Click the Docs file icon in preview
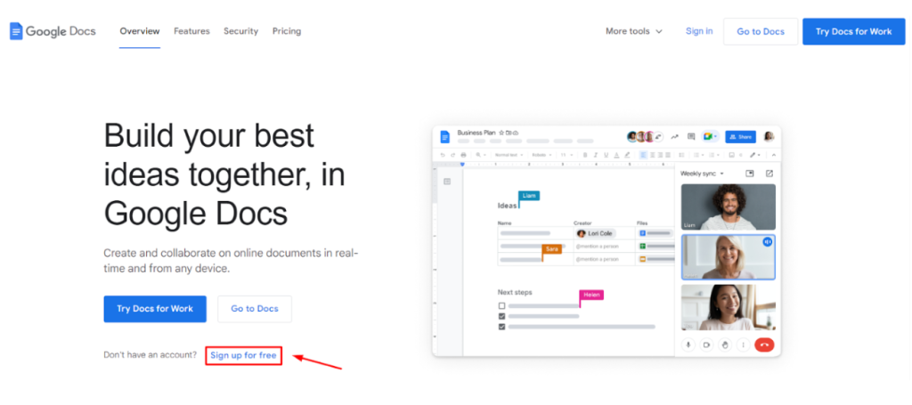The height and width of the screenshot is (405, 912). (x=445, y=136)
